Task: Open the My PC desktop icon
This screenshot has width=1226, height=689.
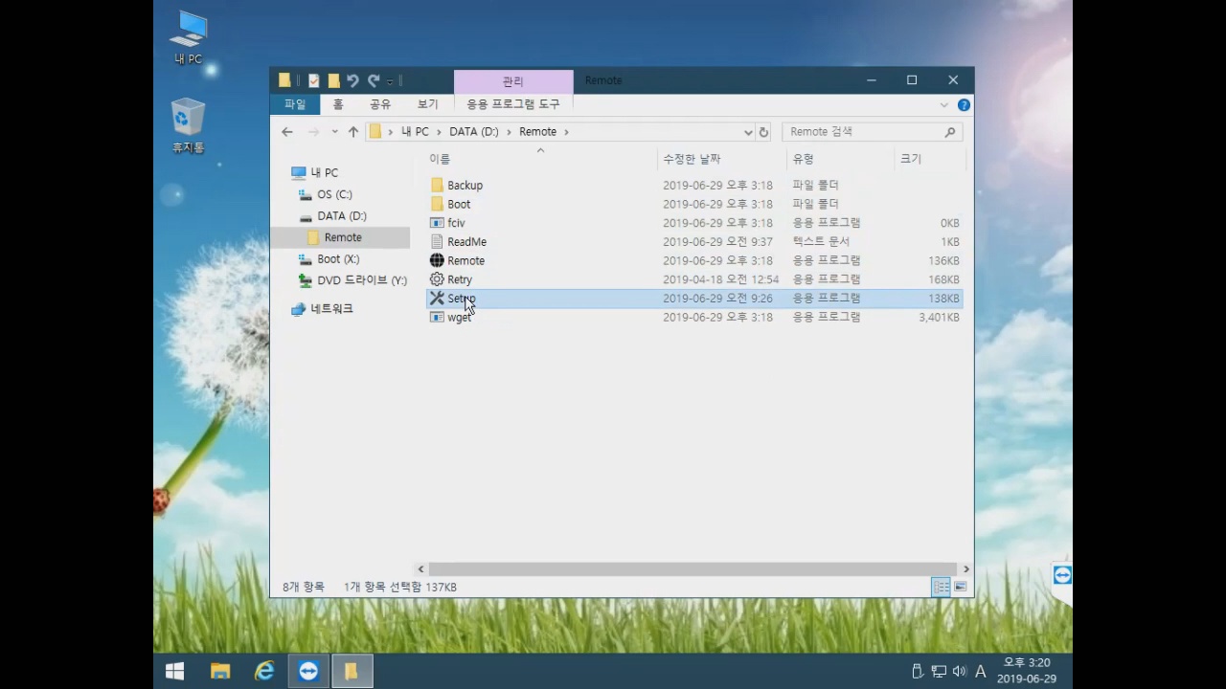Action: point(189,38)
